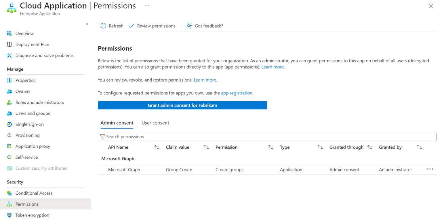Click the Deployment Plan book icon
This screenshot has width=442, height=222.
tap(9, 44)
